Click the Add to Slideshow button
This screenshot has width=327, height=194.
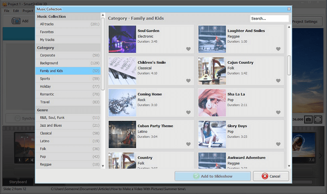tap(213, 176)
